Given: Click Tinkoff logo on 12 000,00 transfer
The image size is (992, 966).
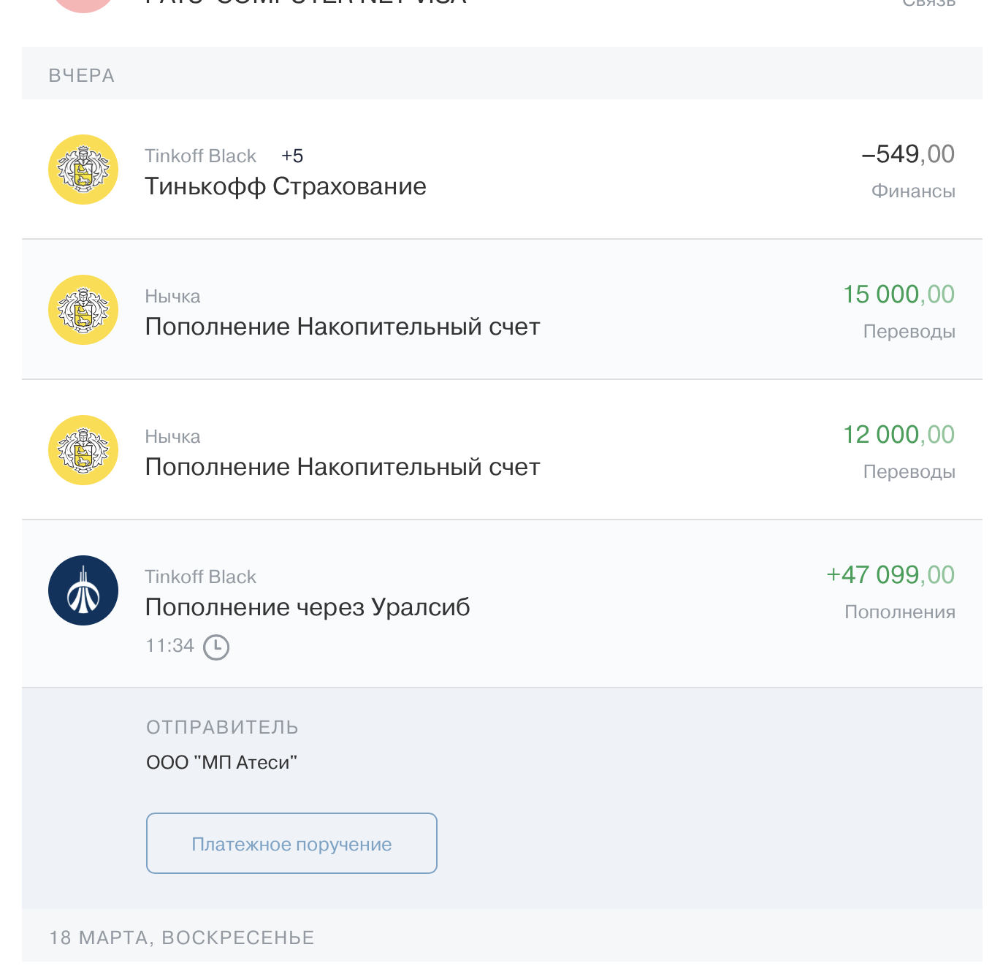Looking at the screenshot, I should [x=83, y=450].
